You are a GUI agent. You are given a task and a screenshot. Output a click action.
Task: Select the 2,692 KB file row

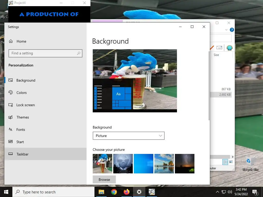[221, 94]
